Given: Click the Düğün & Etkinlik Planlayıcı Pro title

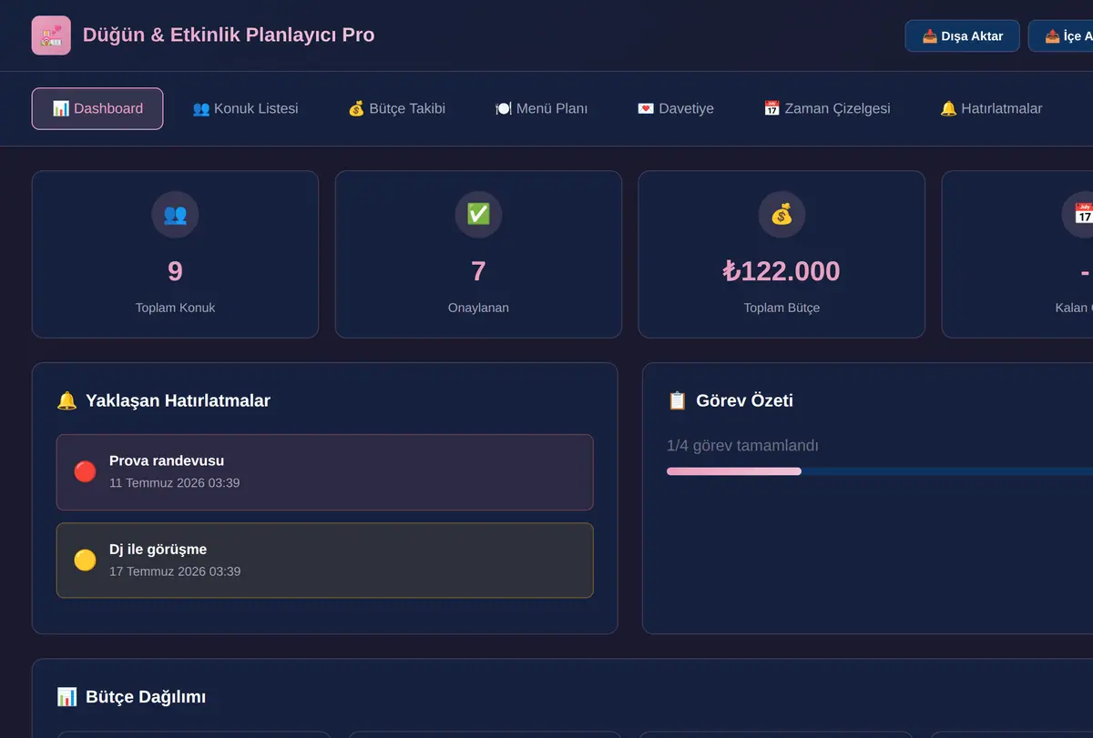Looking at the screenshot, I should 229,35.
